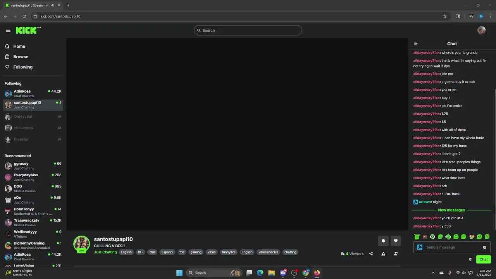This screenshot has height=279, width=496.
Task: Click the funnylive tag
Action: pos(229,252)
